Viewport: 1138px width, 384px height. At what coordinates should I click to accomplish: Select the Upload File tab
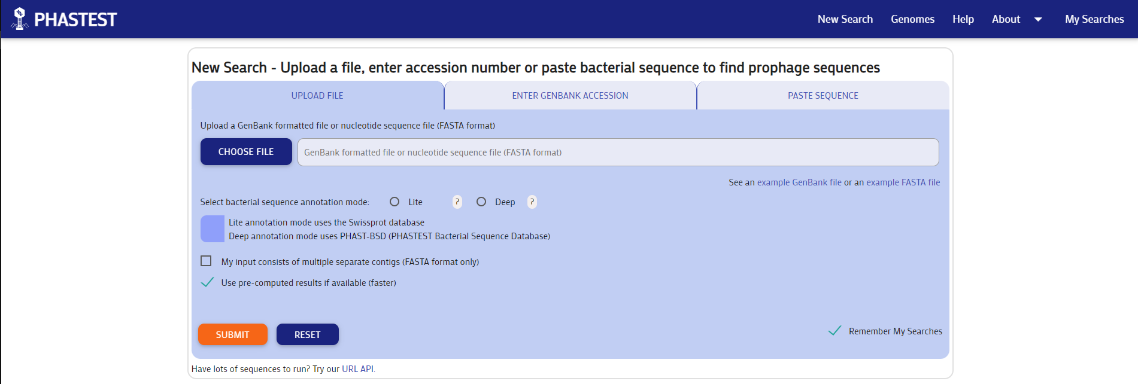[317, 96]
